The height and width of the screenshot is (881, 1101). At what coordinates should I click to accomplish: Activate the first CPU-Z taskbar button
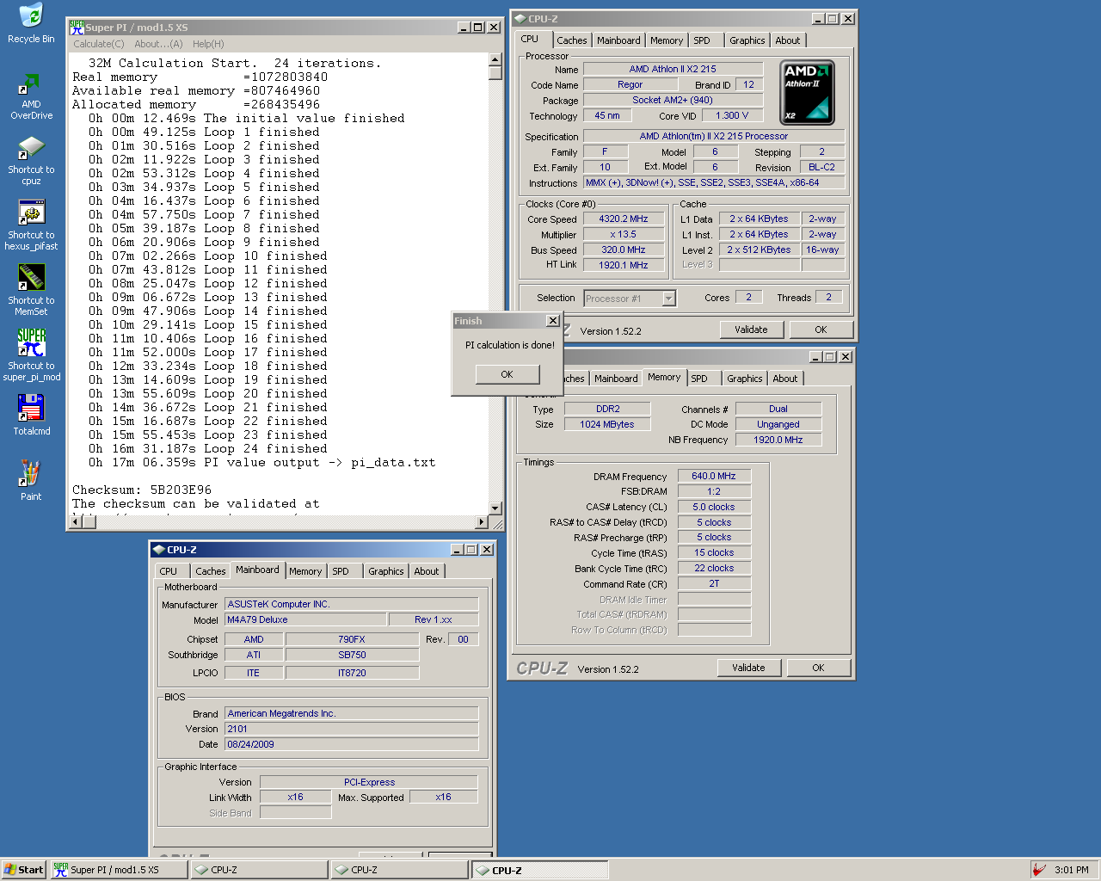(259, 870)
